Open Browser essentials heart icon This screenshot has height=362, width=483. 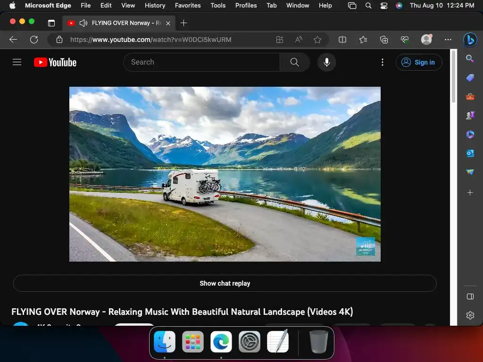404,40
